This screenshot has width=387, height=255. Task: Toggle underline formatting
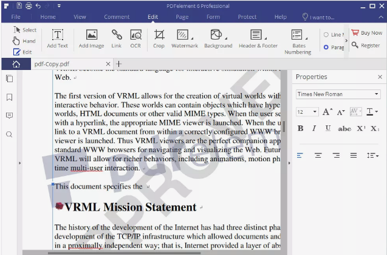[328, 128]
